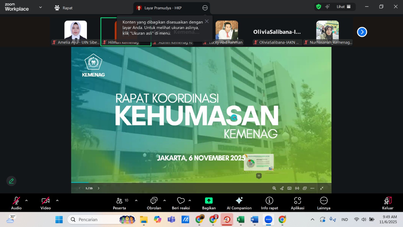
Task: Select the Rapat tab
Action: (64, 8)
